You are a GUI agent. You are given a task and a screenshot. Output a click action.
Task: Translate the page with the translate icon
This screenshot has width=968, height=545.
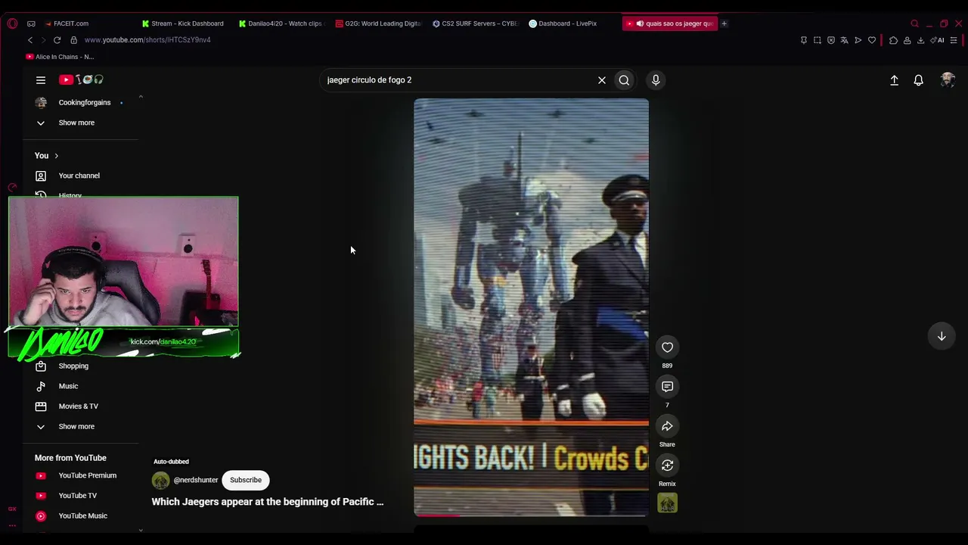pos(844,40)
